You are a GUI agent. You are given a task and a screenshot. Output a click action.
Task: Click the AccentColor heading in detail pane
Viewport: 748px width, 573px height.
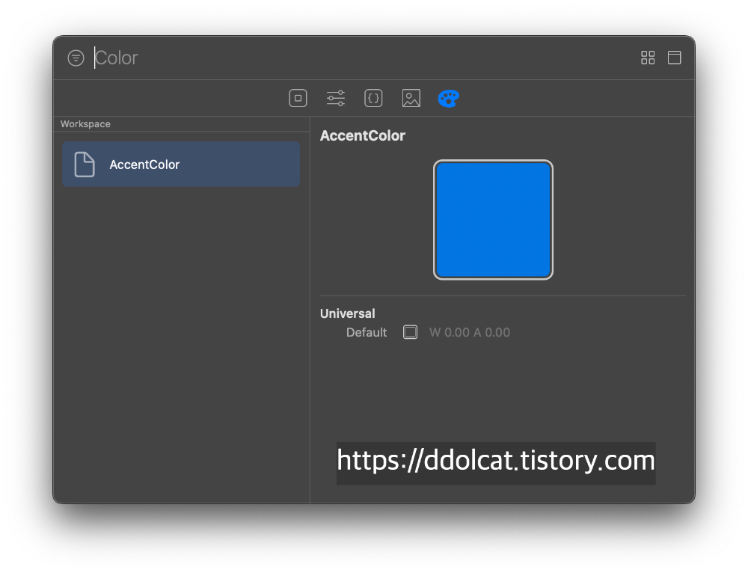tap(363, 135)
